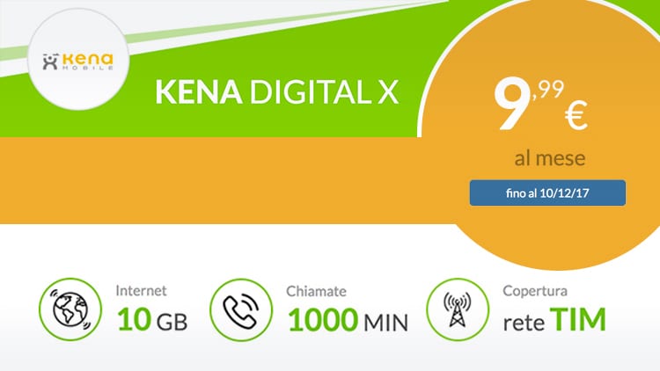Click the word TIM in green
660x371 pixels.
tap(578, 320)
